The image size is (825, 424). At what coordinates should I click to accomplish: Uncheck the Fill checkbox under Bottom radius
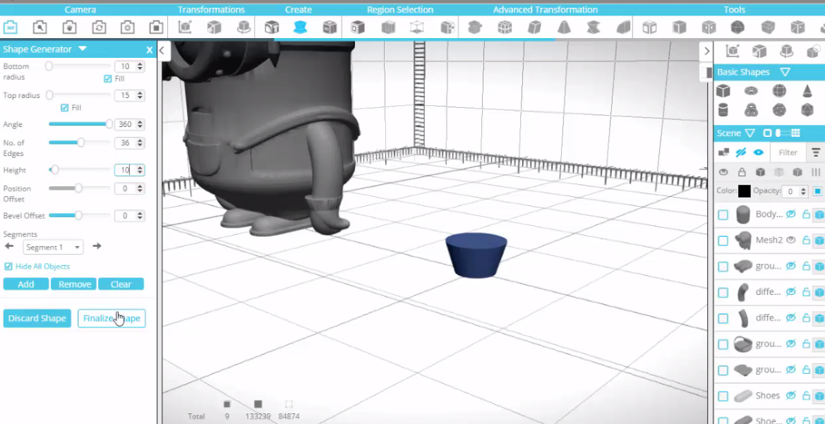108,78
